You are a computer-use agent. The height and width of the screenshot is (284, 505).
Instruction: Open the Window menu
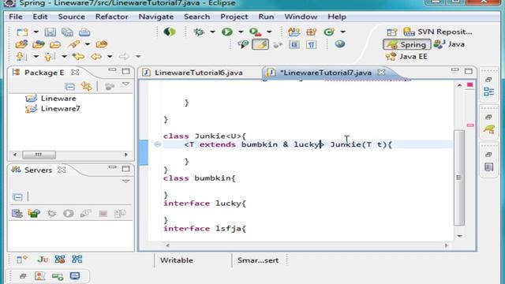301,17
